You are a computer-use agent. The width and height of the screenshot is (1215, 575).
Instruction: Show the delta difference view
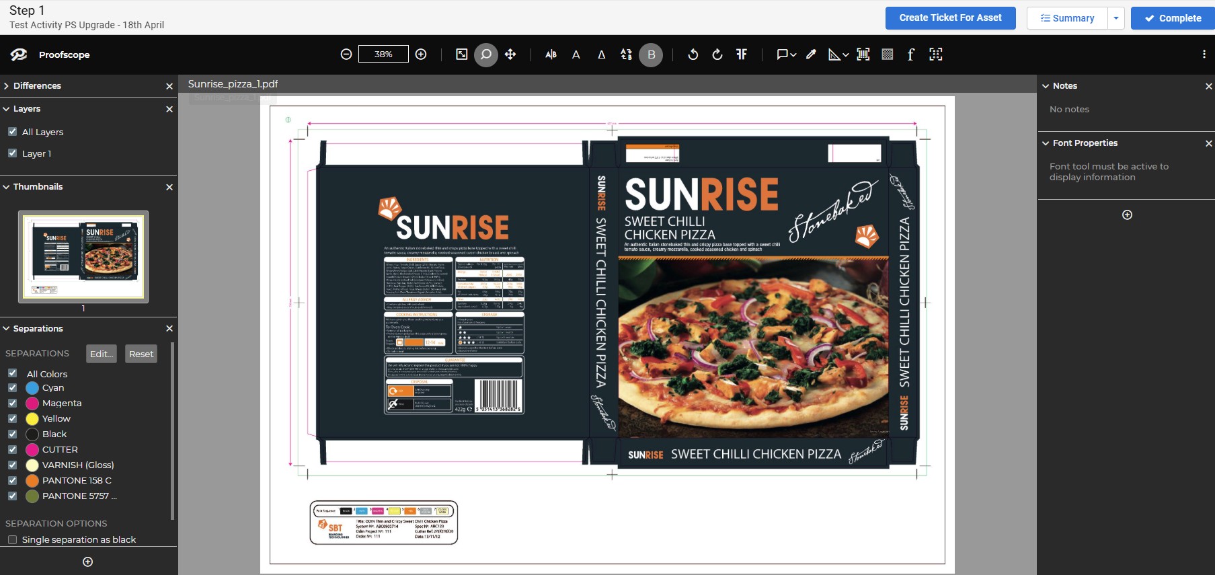pyautogui.click(x=602, y=54)
